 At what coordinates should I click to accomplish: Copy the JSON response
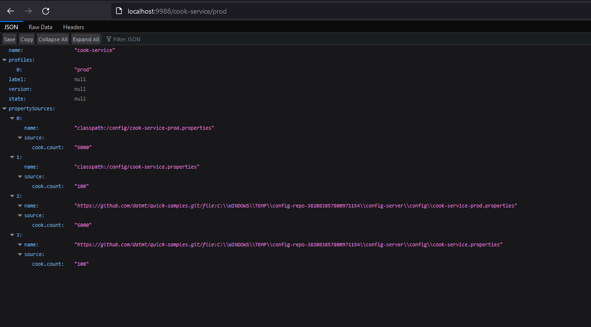[27, 39]
